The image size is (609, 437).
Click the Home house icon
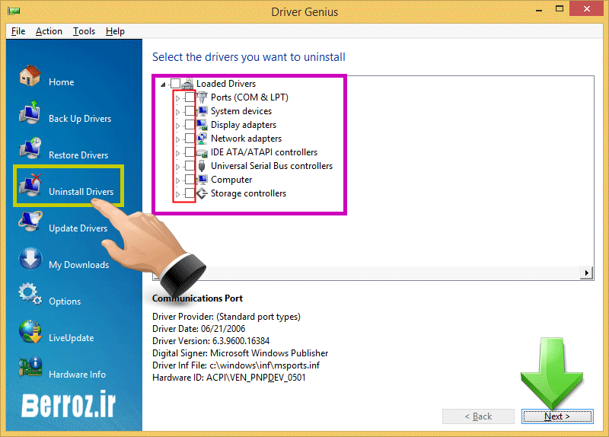(x=30, y=75)
